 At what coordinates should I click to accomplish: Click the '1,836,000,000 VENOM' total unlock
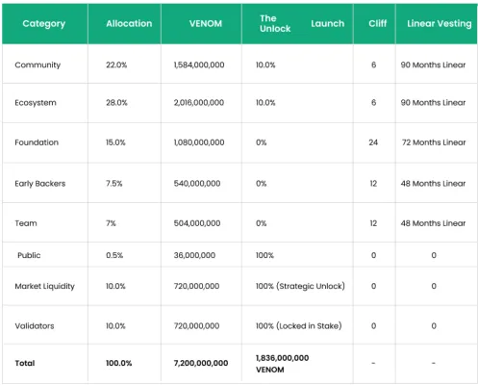click(282, 364)
